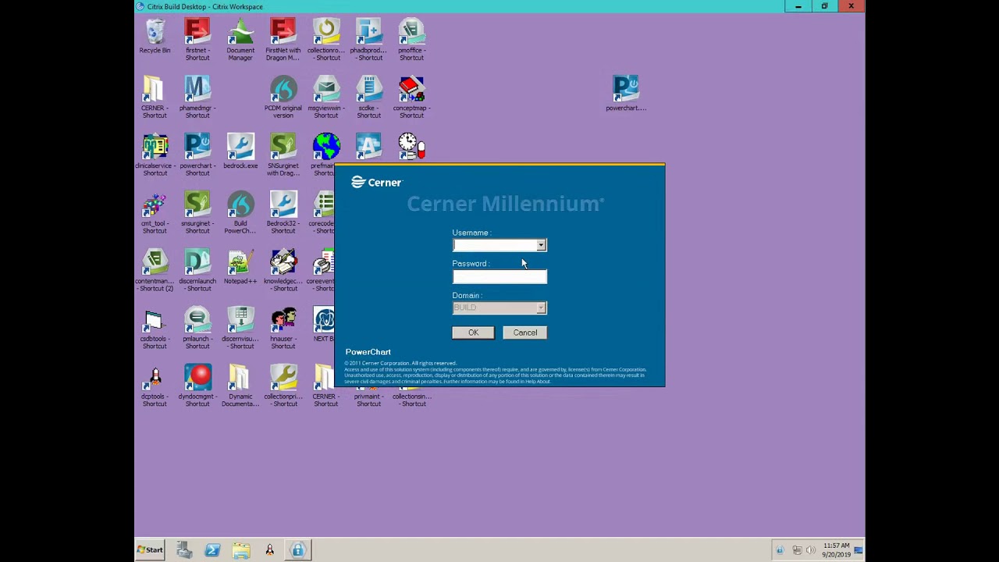The height and width of the screenshot is (562, 999).
Task: Open the Dynamic Documenta... folder icon
Action: [240, 386]
